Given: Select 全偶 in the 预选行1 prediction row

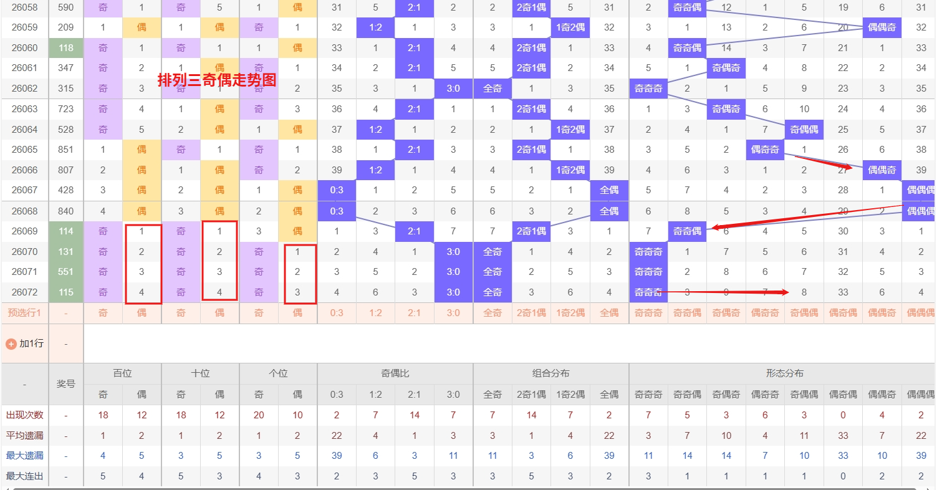Looking at the screenshot, I should tap(609, 312).
